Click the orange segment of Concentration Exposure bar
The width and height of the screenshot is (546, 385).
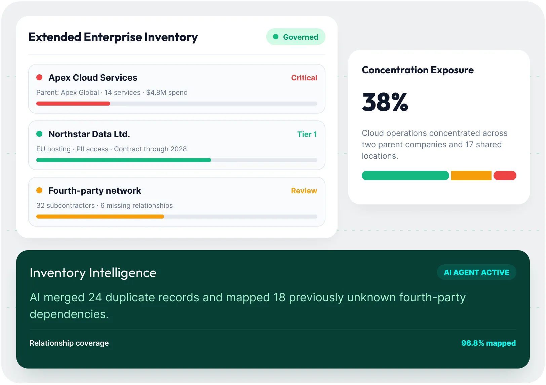point(471,176)
